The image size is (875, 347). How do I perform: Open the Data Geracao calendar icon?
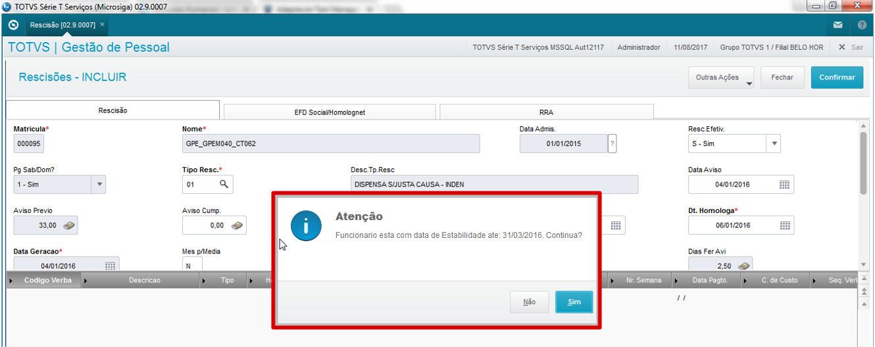110,266
